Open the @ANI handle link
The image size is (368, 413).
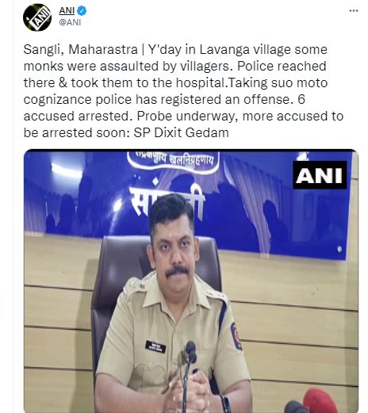pyautogui.click(x=70, y=22)
